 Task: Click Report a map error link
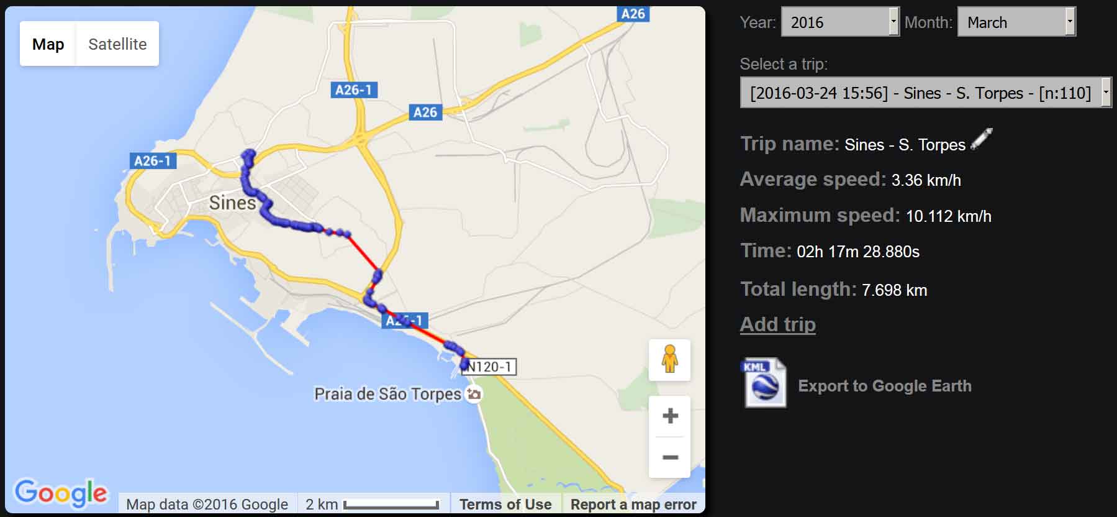pyautogui.click(x=633, y=505)
